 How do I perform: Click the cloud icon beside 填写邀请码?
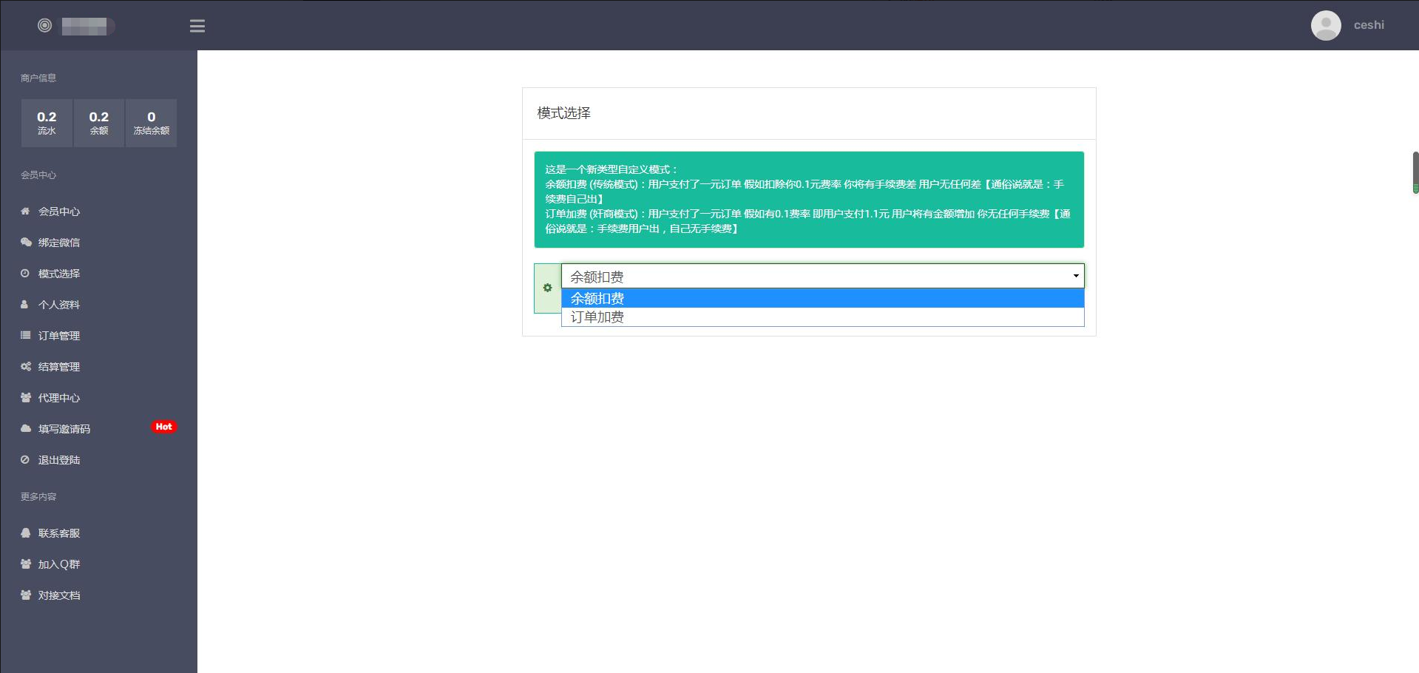26,429
